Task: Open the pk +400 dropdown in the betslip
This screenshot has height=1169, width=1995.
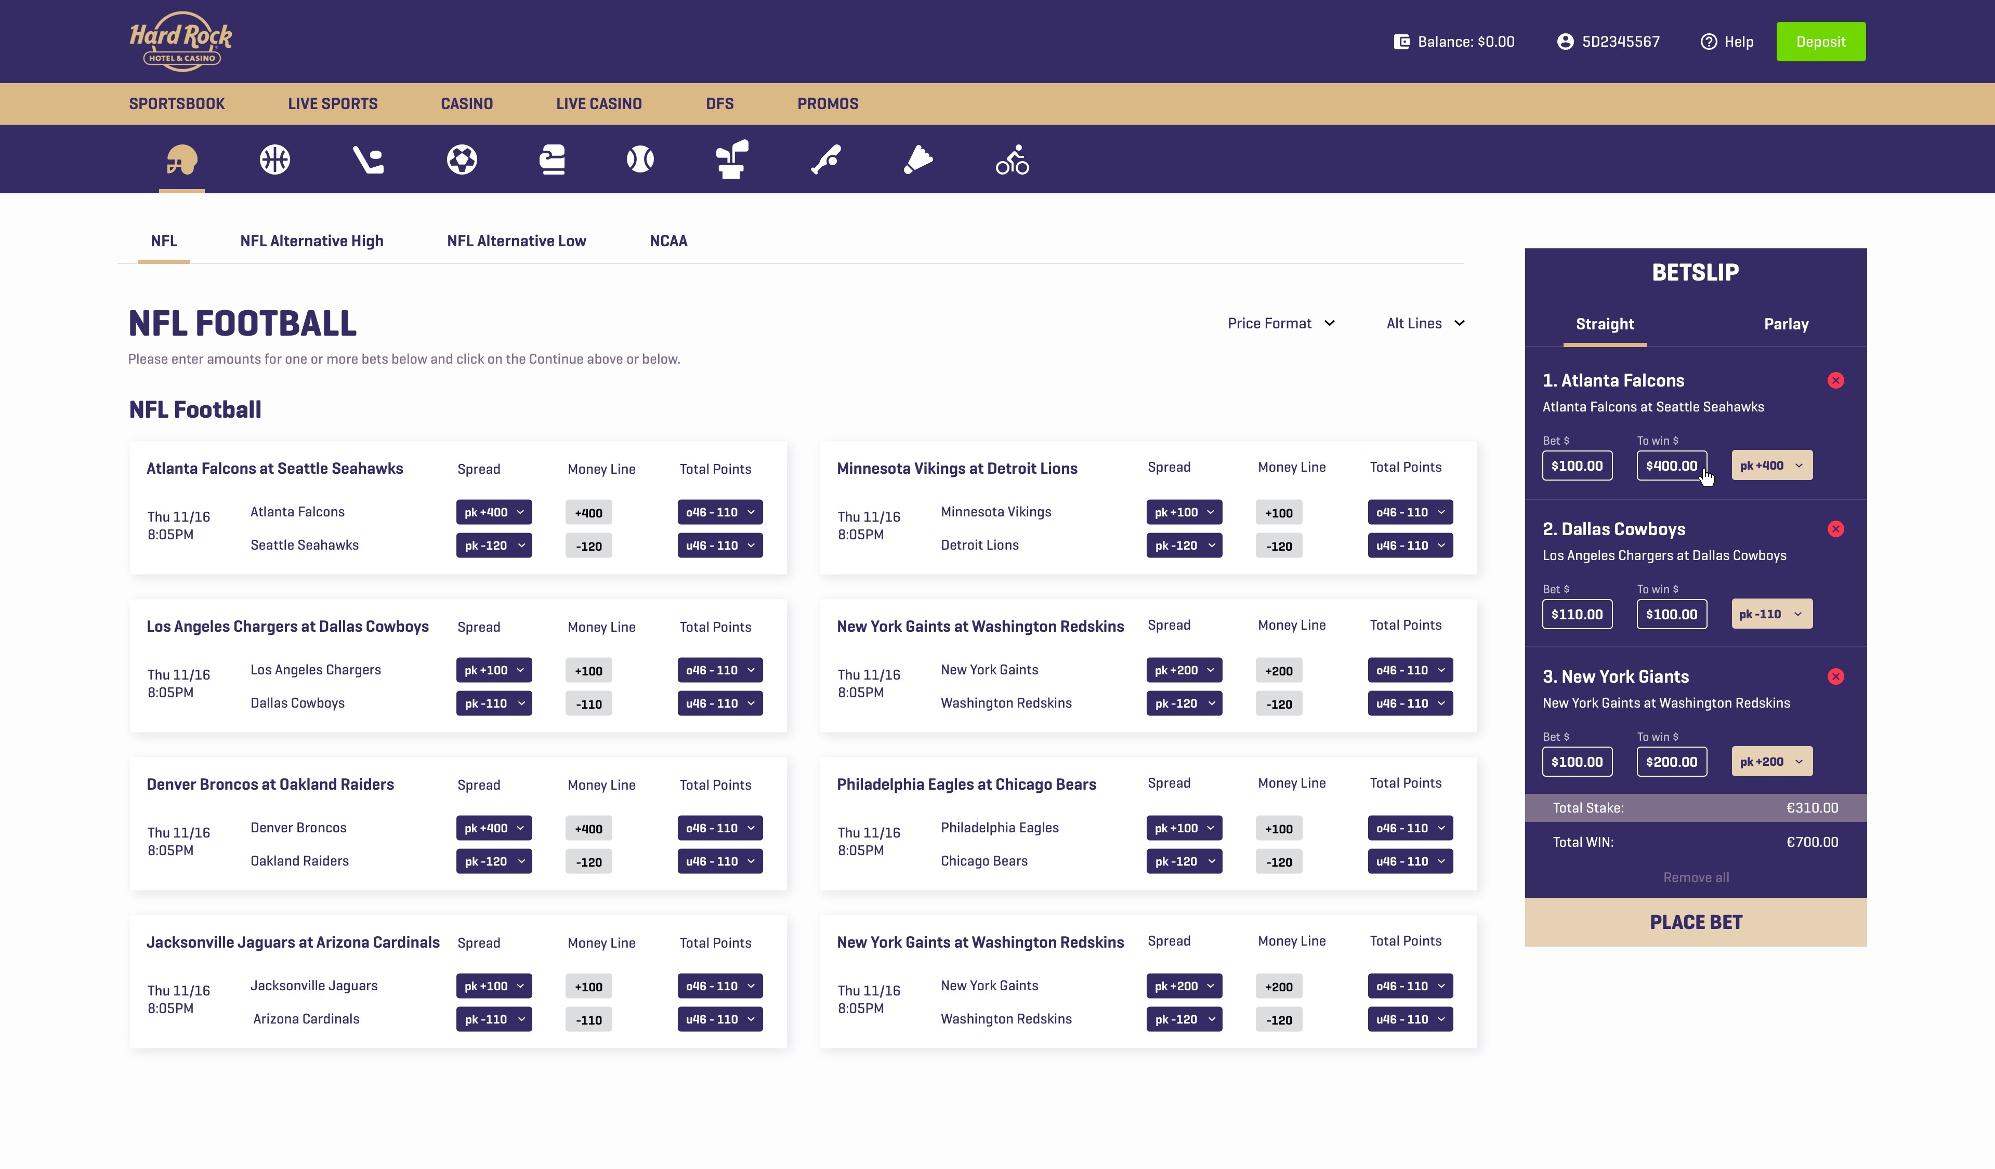Action: (1771, 466)
